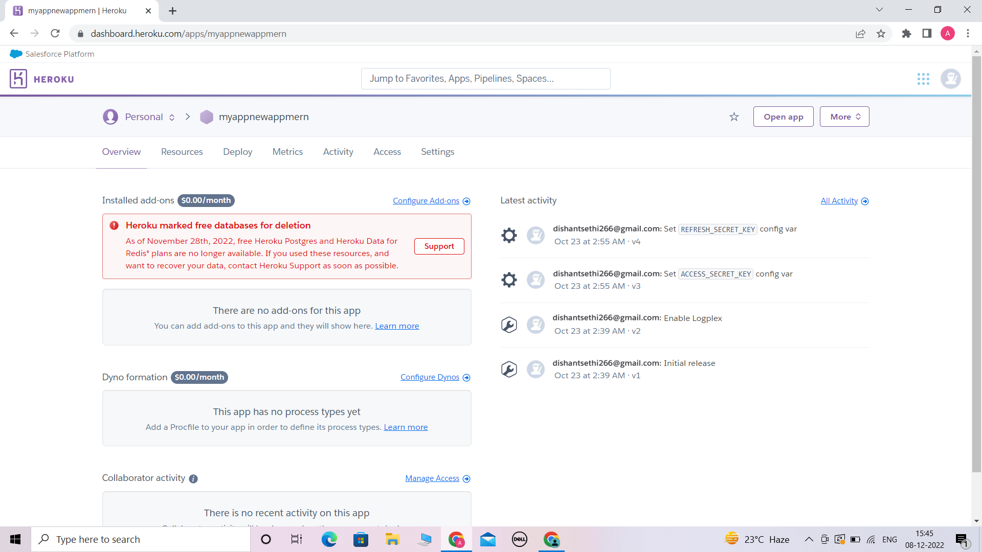
Task: Favorite the app with star icon
Action: [734, 117]
